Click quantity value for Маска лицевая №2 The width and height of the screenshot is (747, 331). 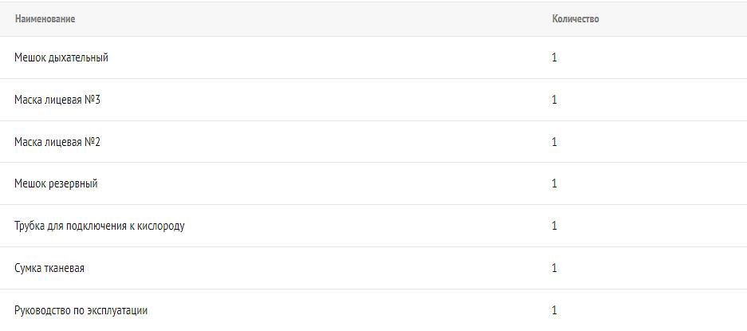(554, 142)
